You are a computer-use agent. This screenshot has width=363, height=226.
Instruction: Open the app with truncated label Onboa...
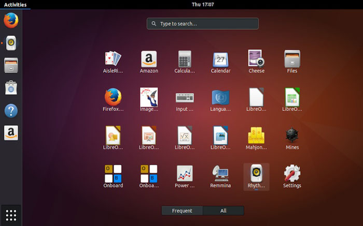point(149,176)
